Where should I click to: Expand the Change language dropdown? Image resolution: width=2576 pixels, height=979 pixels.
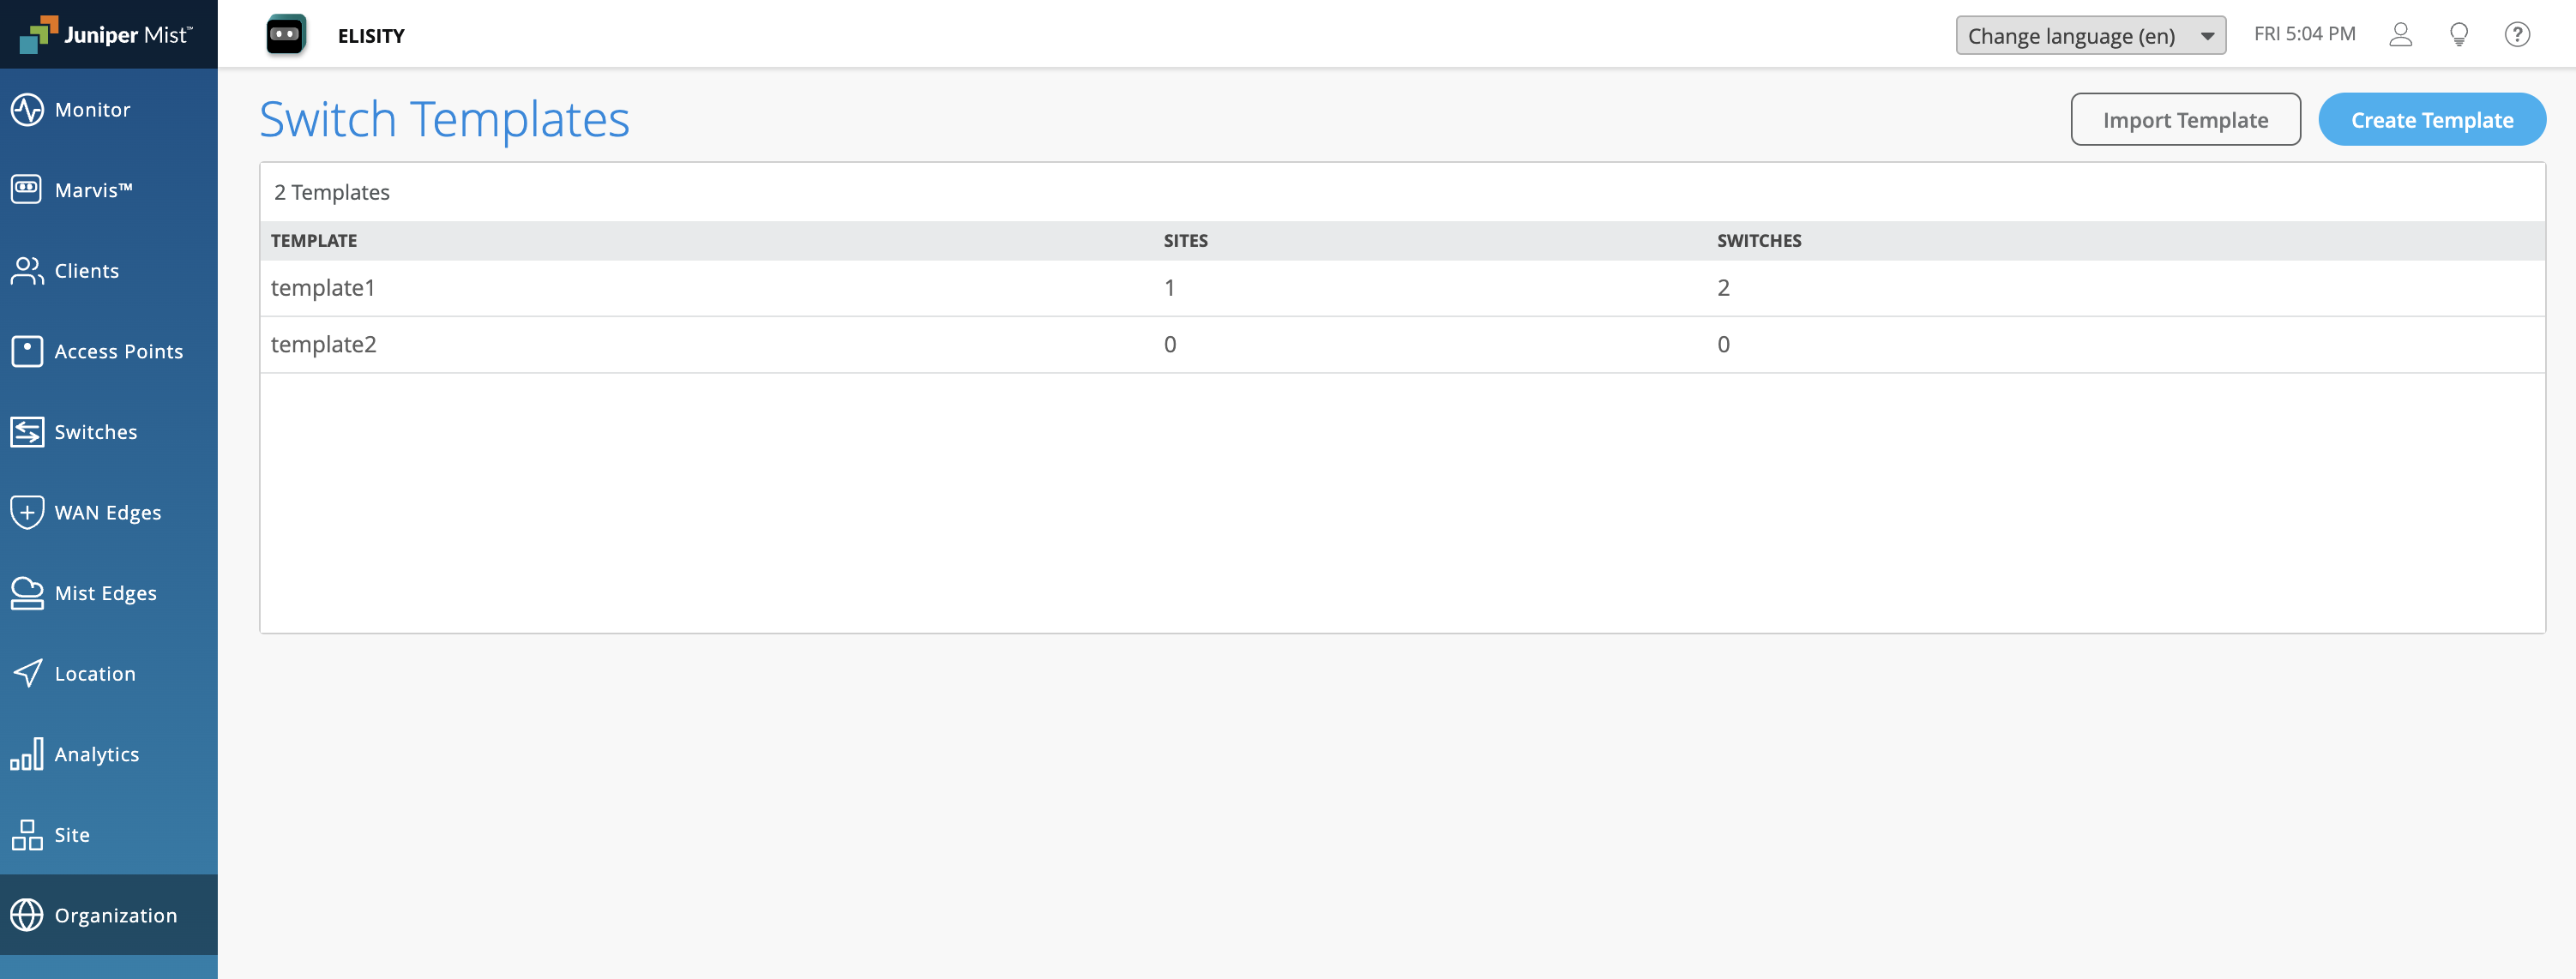click(x=2089, y=36)
